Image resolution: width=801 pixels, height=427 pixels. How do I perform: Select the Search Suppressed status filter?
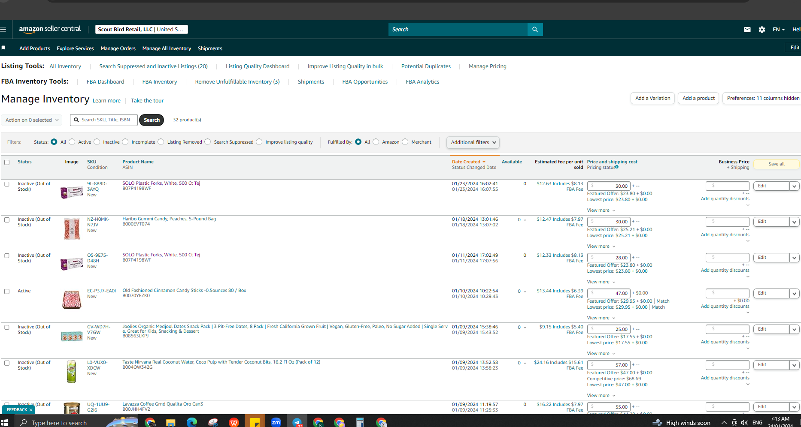click(x=208, y=142)
